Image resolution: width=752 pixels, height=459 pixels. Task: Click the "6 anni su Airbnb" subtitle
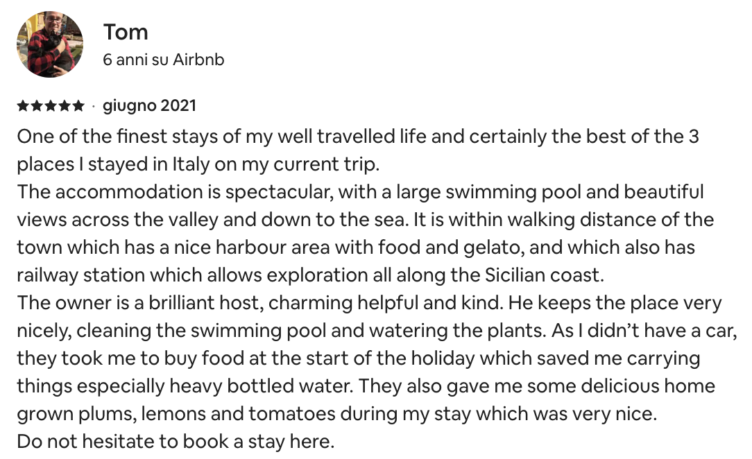tap(164, 60)
